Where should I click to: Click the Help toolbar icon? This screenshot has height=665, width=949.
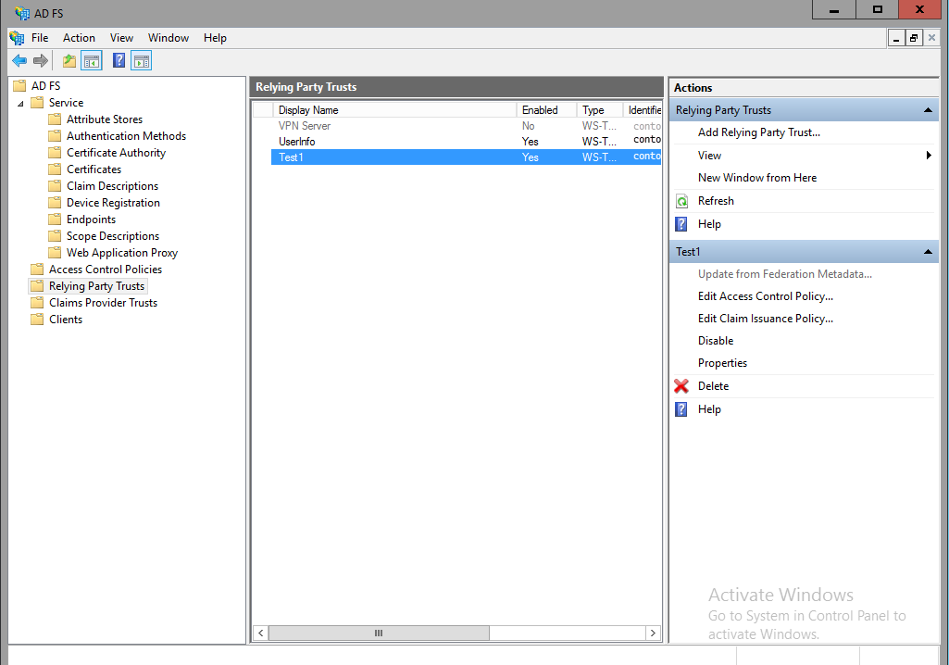click(118, 60)
